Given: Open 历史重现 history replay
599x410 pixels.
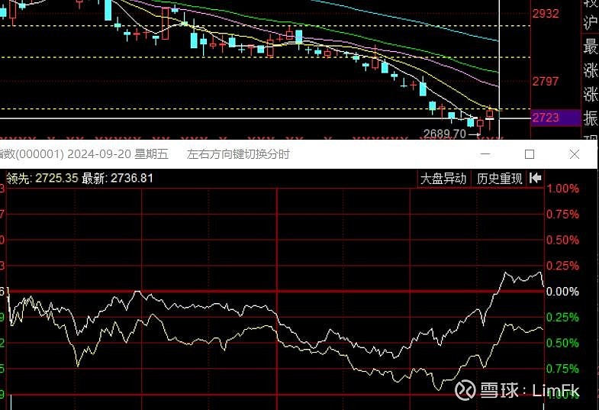Looking at the screenshot, I should 499,179.
